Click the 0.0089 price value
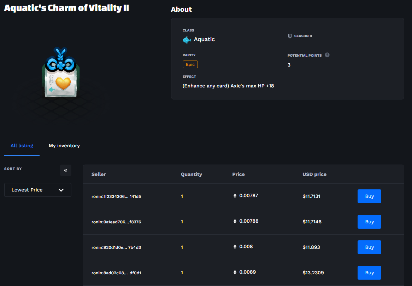This screenshot has height=286, width=412. (x=247, y=272)
